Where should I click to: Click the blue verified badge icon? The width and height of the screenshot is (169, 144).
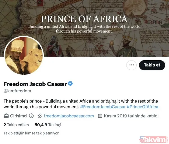(x=71, y=84)
